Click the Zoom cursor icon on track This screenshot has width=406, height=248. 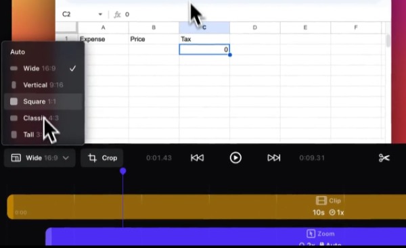(x=311, y=234)
